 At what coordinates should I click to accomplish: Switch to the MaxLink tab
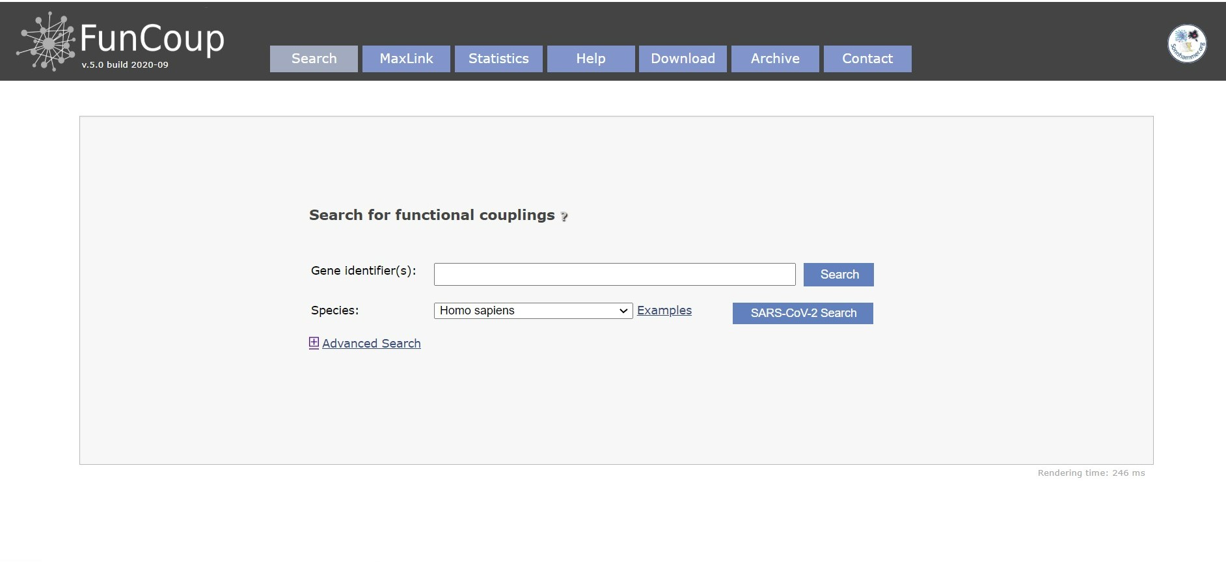(406, 59)
